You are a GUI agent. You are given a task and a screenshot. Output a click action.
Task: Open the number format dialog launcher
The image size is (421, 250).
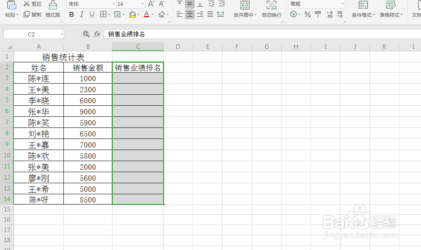click(x=344, y=21)
